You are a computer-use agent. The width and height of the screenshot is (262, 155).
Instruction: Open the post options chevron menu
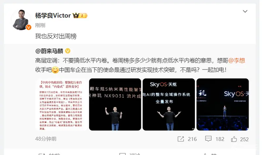(245, 11)
